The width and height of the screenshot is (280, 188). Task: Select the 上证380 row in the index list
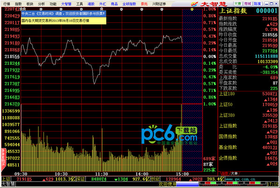tap(248, 118)
